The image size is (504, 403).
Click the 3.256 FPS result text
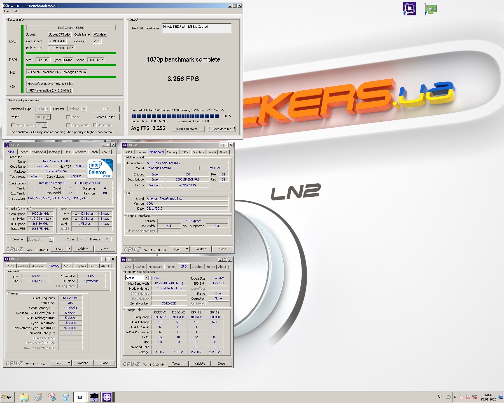[x=183, y=79]
